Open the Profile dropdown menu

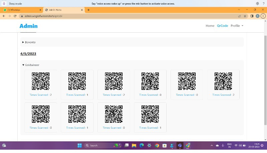pyautogui.click(x=237, y=26)
